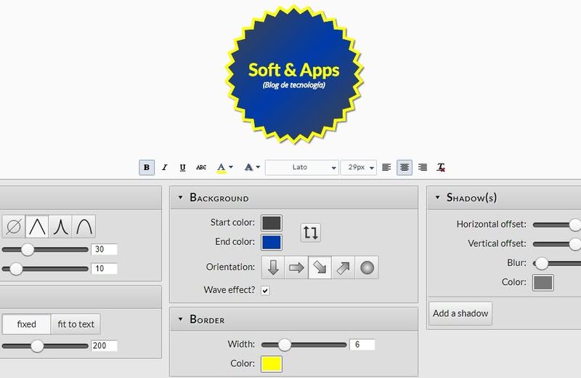Select the fixed size option
This screenshot has height=378, width=581.
click(x=27, y=324)
